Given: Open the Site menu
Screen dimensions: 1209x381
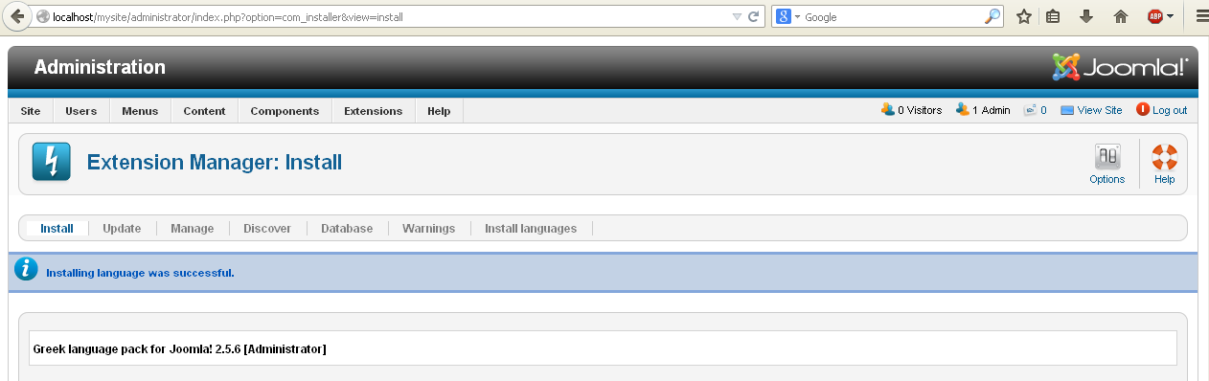Looking at the screenshot, I should click(31, 111).
